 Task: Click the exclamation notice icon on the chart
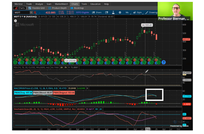pos(15,21)
